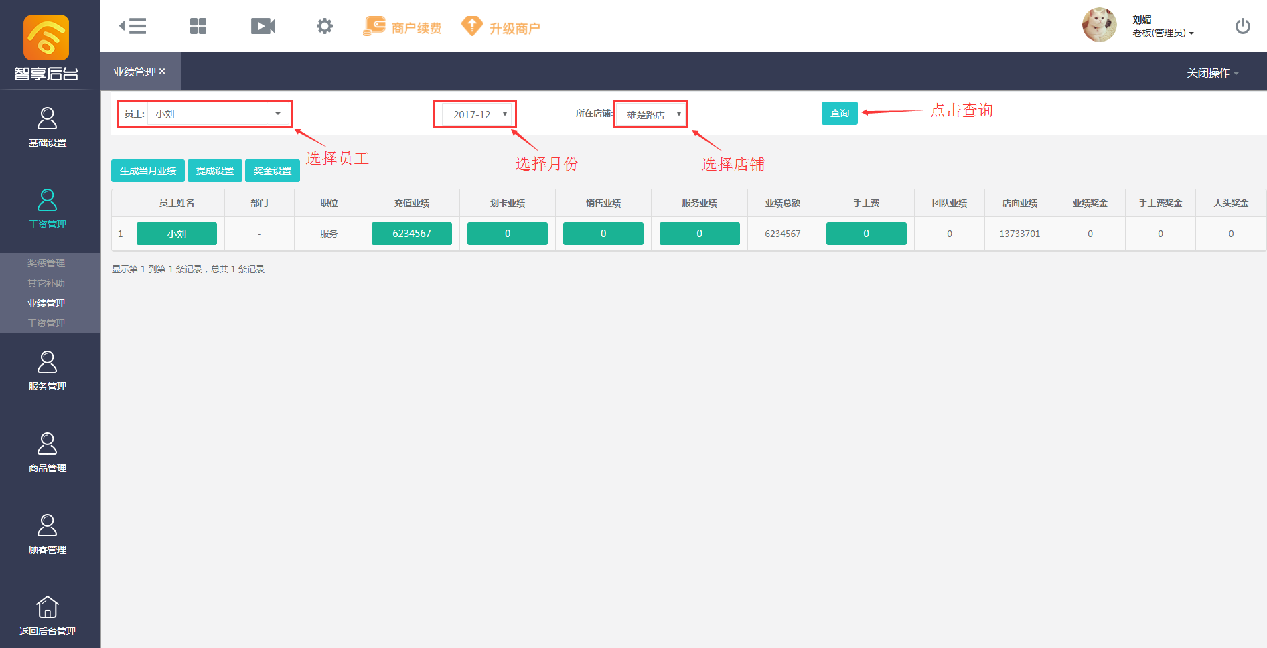The width and height of the screenshot is (1267, 648).
Task: Expand the 关闭操作 dropdown
Action: click(x=1213, y=72)
